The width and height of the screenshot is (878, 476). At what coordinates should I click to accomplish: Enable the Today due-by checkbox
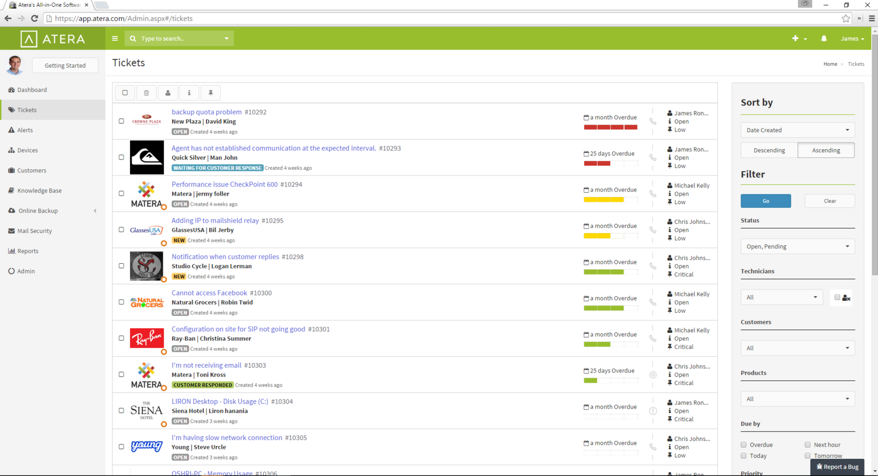(744, 456)
